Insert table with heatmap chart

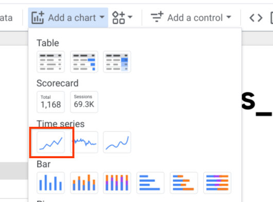pos(117,62)
